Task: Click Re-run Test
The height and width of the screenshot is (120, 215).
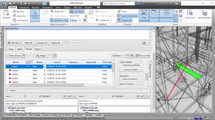Action: click(143, 56)
